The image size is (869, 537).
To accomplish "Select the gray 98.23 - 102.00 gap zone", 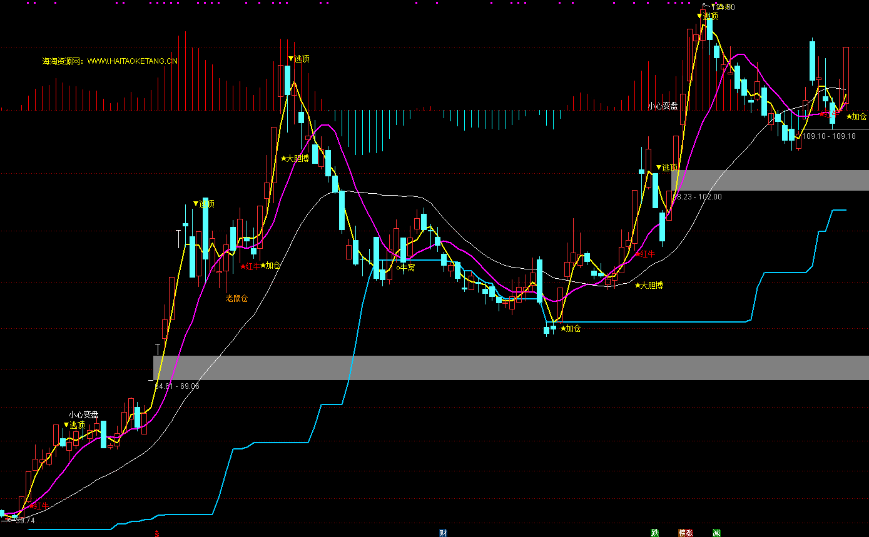I will 770,180.
